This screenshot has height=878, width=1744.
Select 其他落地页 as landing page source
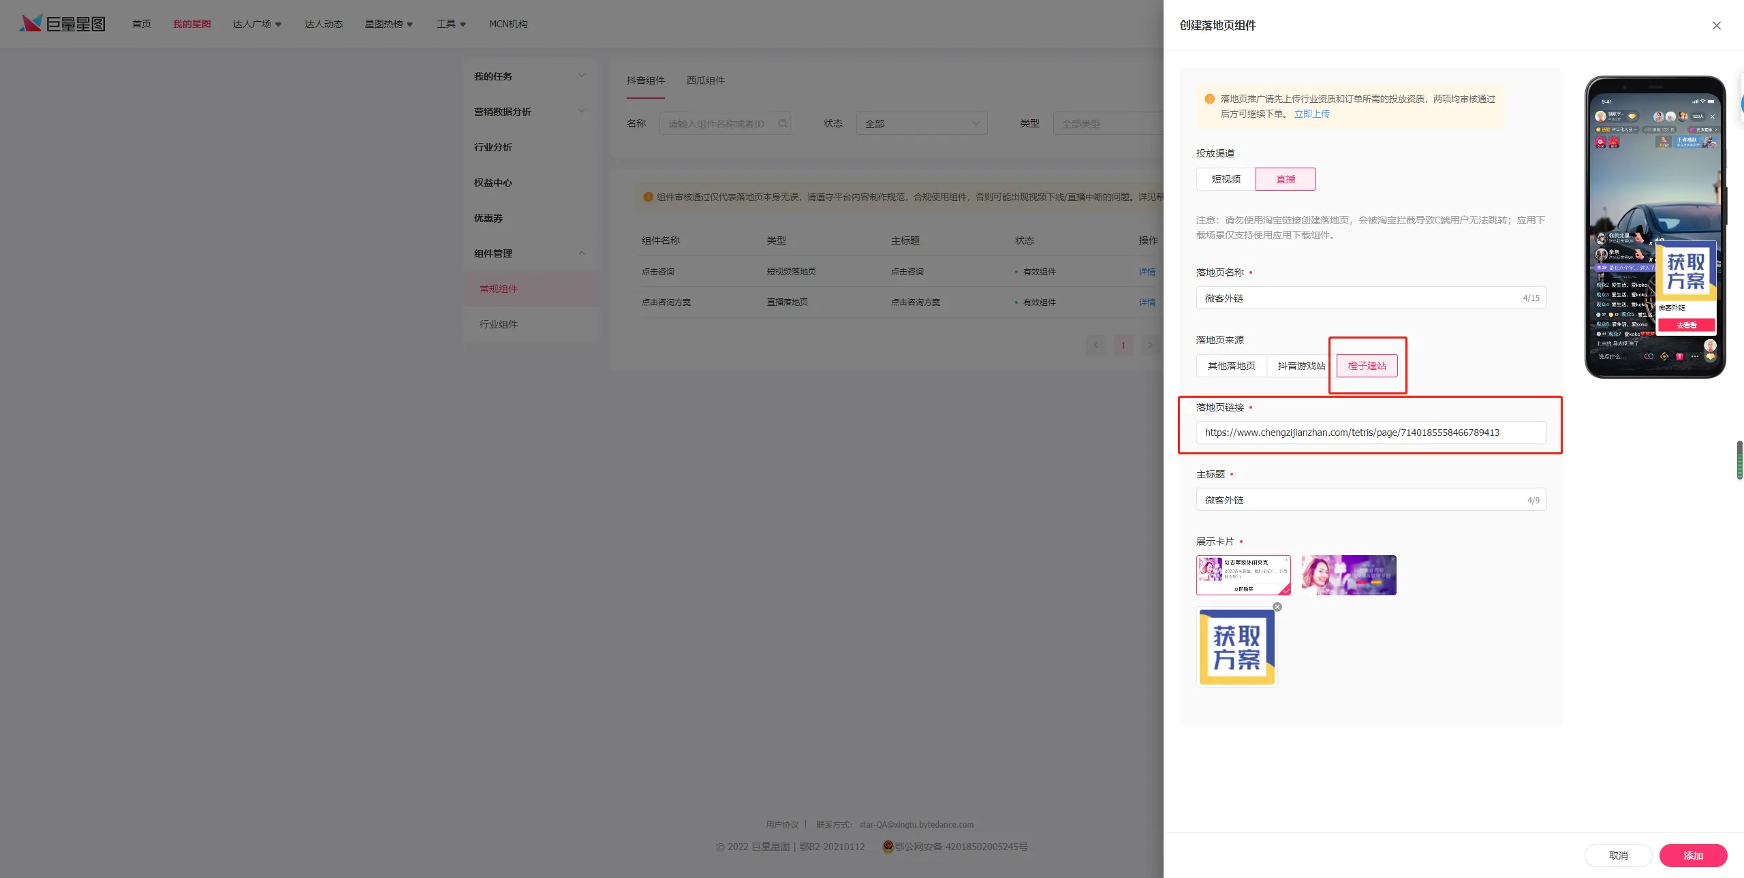(x=1231, y=366)
